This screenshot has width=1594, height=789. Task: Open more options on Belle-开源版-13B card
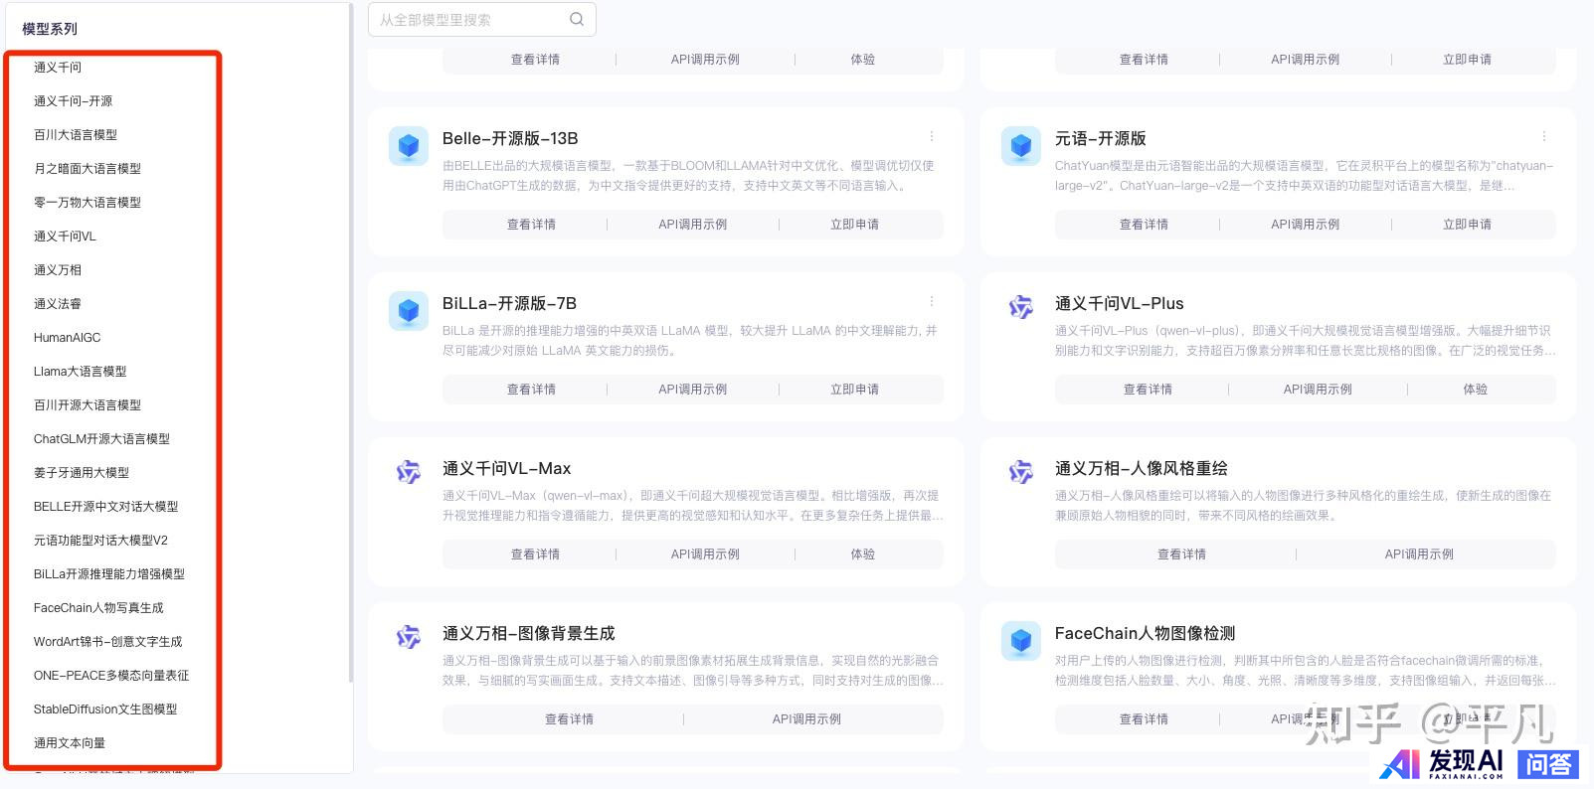(932, 136)
